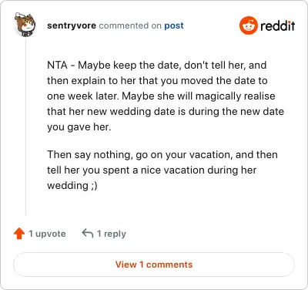Screen dimensions: 308x290
Task: Click the winking ";)" emoticon text
Action: [x=94, y=186]
